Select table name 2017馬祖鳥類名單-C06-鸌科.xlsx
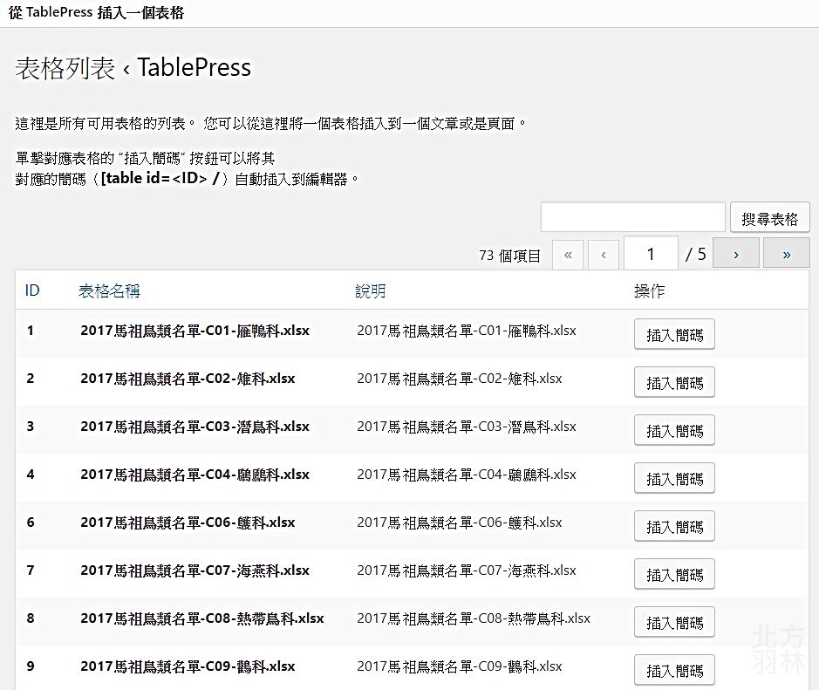 (x=188, y=523)
